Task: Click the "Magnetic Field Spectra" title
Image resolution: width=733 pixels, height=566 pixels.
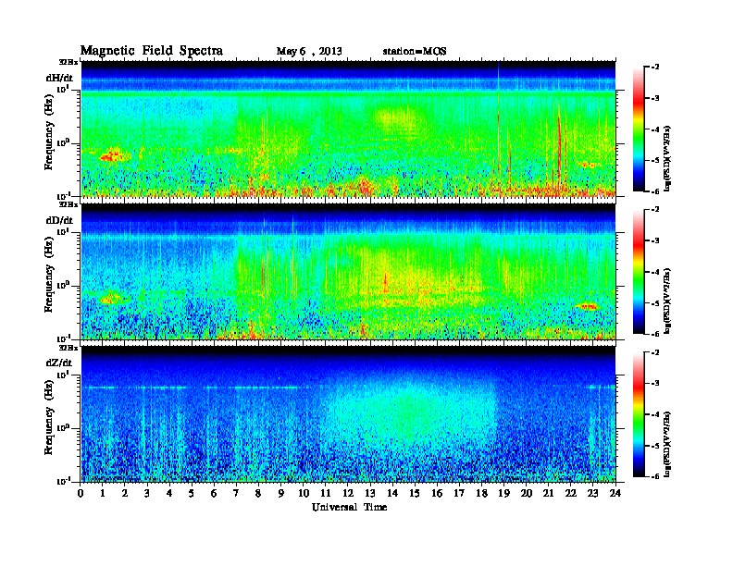Action: (152, 51)
